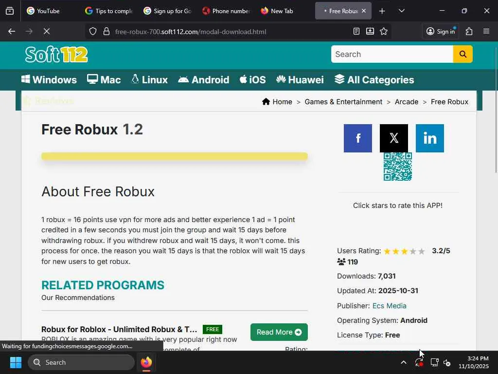Click the yellow progress bar
This screenshot has height=374, width=498.
point(175,156)
